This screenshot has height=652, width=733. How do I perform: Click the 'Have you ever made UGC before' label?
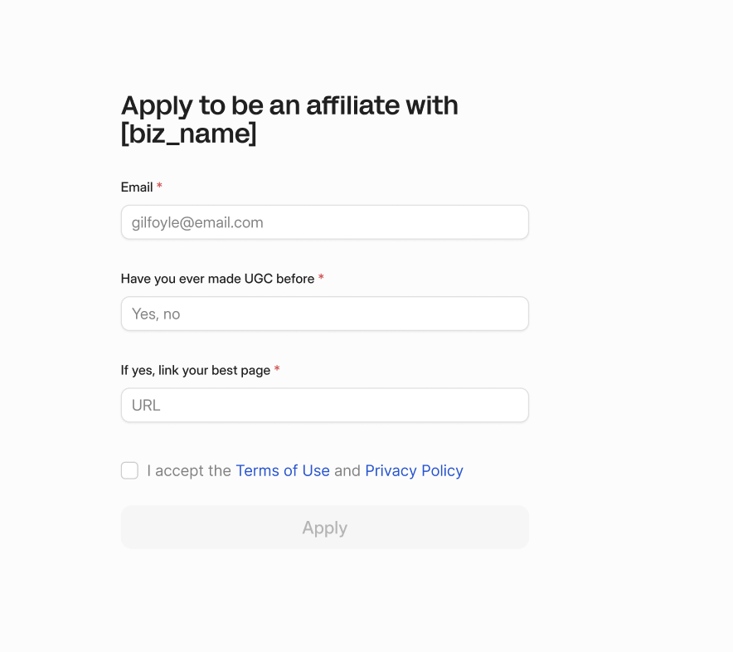pos(217,279)
